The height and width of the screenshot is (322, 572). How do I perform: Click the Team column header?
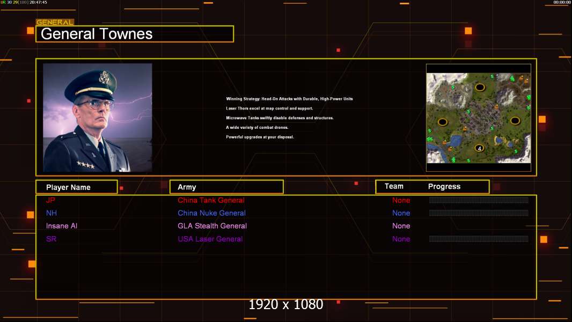pos(394,186)
